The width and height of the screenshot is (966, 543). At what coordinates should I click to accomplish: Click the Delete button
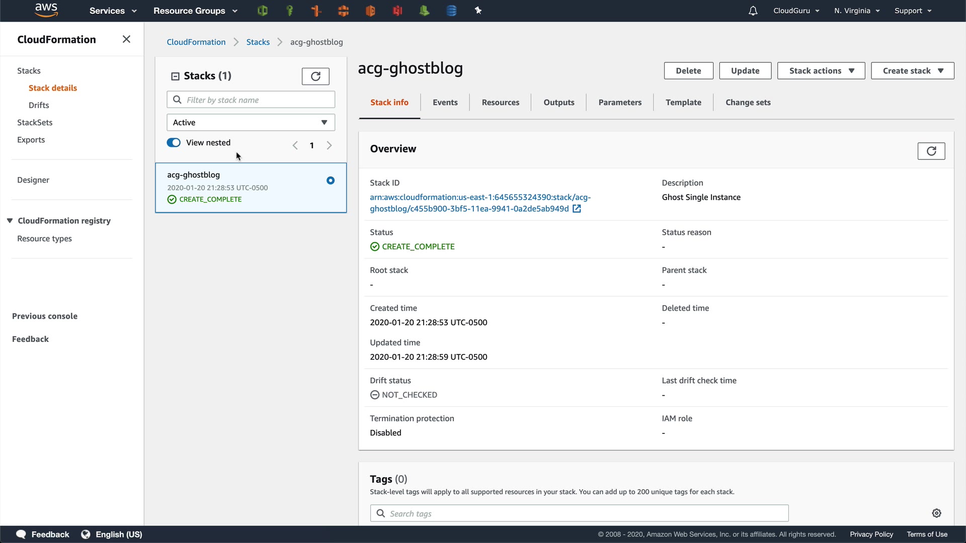pyautogui.click(x=688, y=71)
